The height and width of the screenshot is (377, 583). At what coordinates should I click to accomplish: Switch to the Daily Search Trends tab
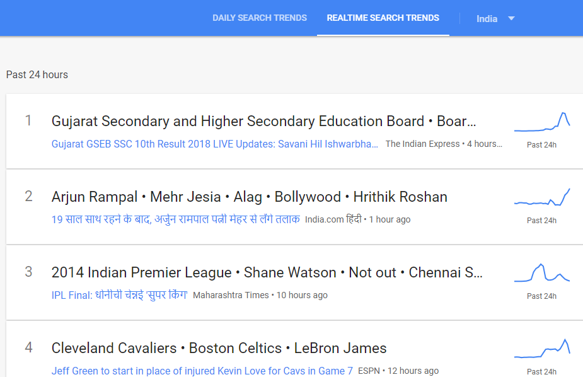[x=259, y=18]
